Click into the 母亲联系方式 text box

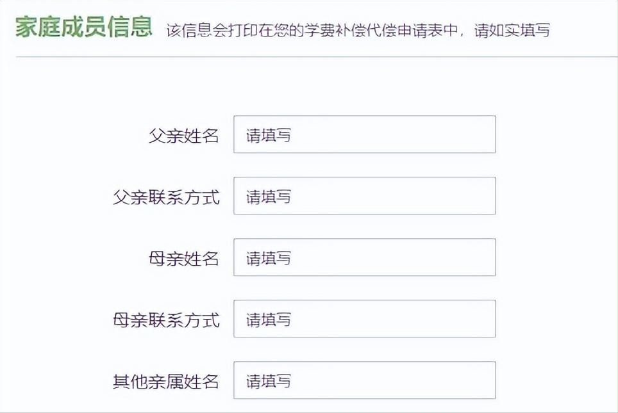(364, 319)
